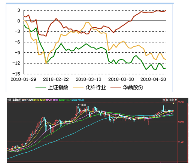Click the 10.26 low price annotation
This screenshot has height=165, width=191.
17,151
